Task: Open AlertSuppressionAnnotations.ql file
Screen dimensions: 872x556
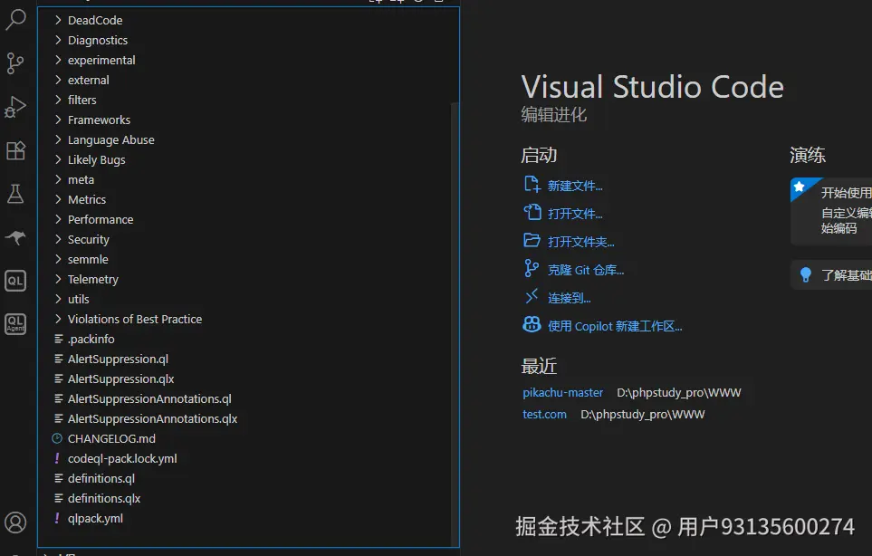Action: pyautogui.click(x=149, y=399)
